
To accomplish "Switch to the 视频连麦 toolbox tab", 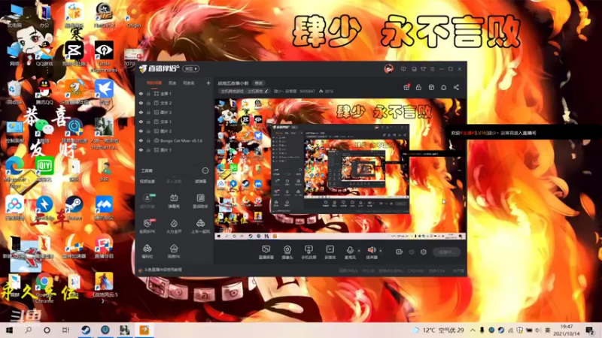I will point(147,181).
